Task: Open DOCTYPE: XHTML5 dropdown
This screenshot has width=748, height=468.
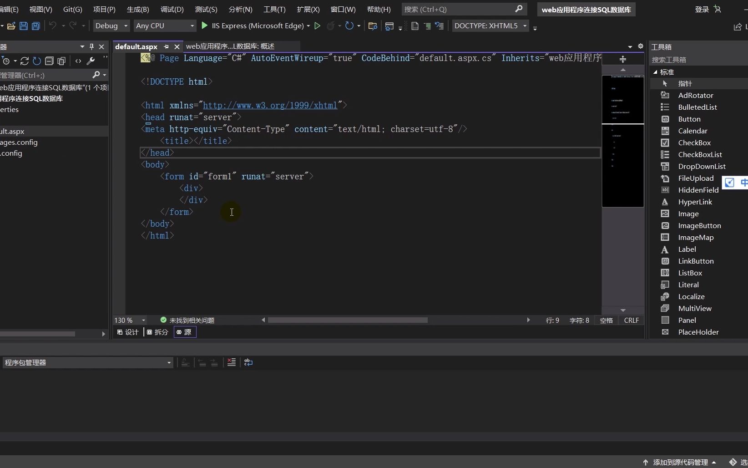Action: 490,26
